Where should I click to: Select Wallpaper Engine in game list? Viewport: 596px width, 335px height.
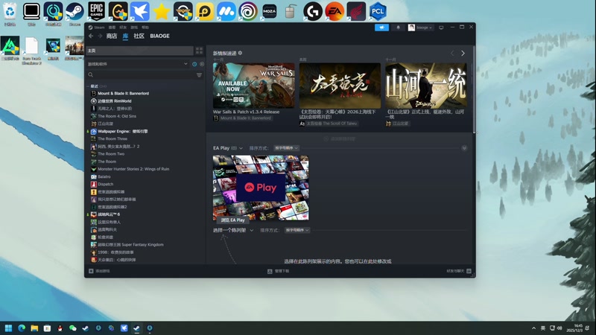(122, 132)
